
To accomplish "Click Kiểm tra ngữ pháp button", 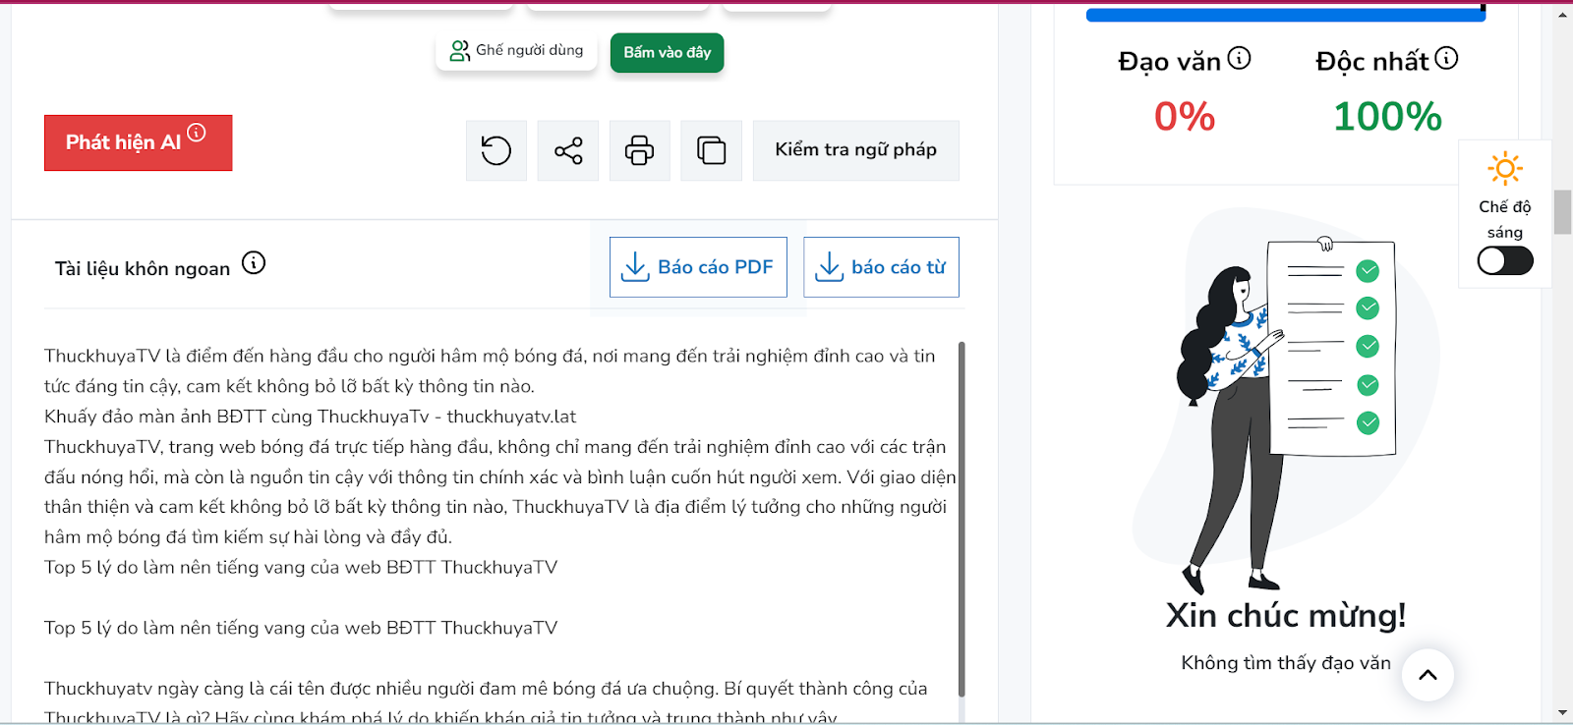I will [856, 150].
